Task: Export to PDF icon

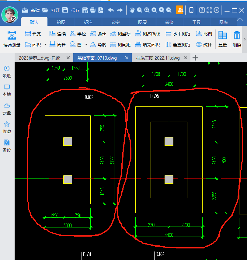Action: [100, 10]
